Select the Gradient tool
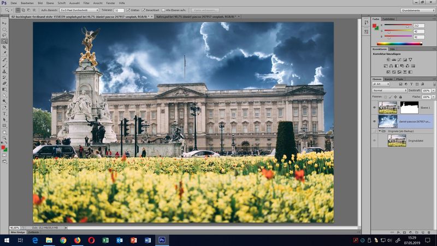Image resolution: width=437 pixels, height=246 pixels. (4, 90)
